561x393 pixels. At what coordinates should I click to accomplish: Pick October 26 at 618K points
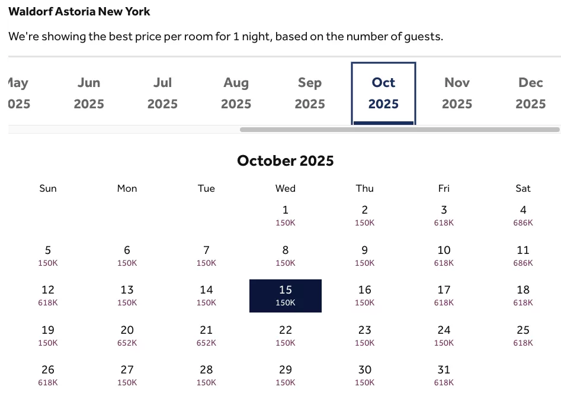[48, 375]
